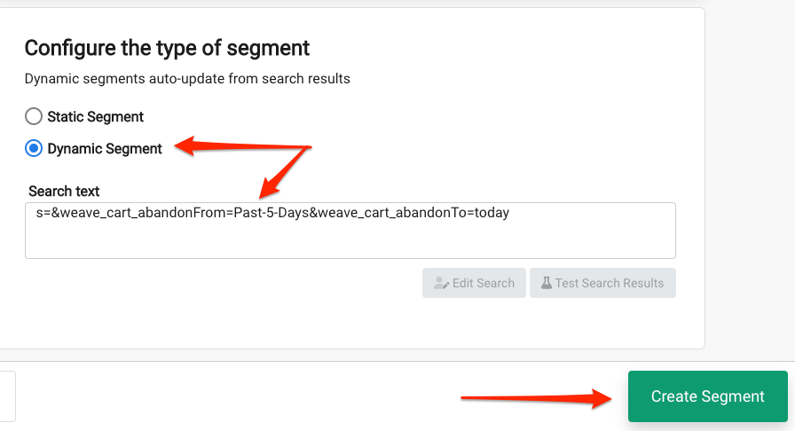Select the Static Segment radio button
The image size is (795, 431).
pyautogui.click(x=34, y=117)
